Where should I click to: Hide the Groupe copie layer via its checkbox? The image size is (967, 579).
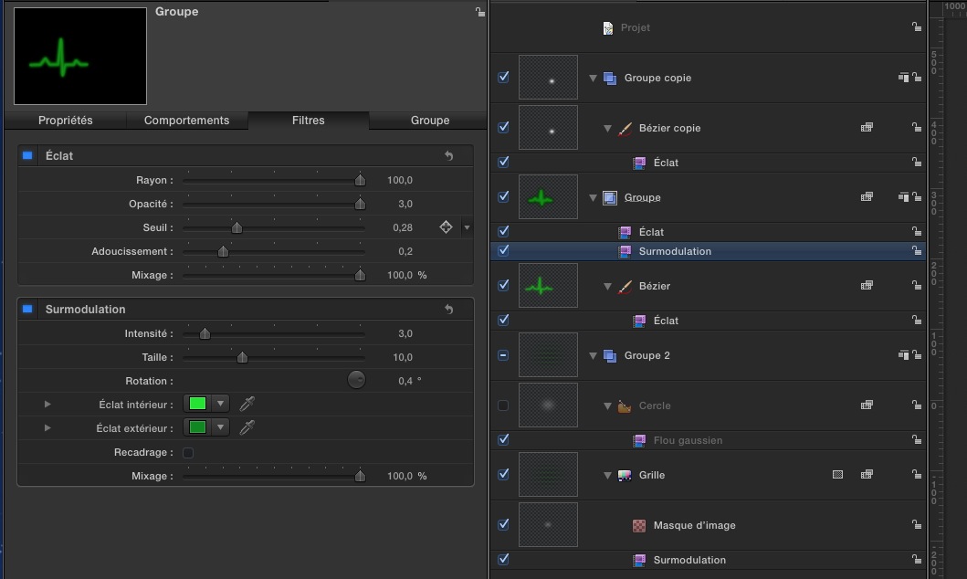tap(503, 78)
